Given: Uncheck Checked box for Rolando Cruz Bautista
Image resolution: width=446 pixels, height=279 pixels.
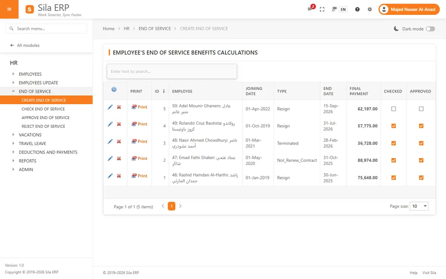Looking at the screenshot, I should pyautogui.click(x=394, y=126).
